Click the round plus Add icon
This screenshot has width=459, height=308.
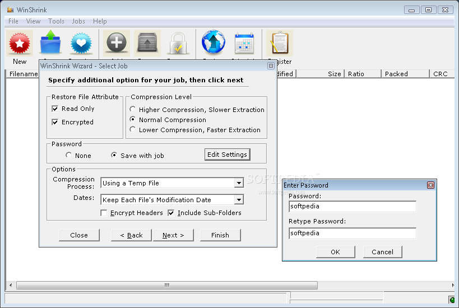(117, 43)
